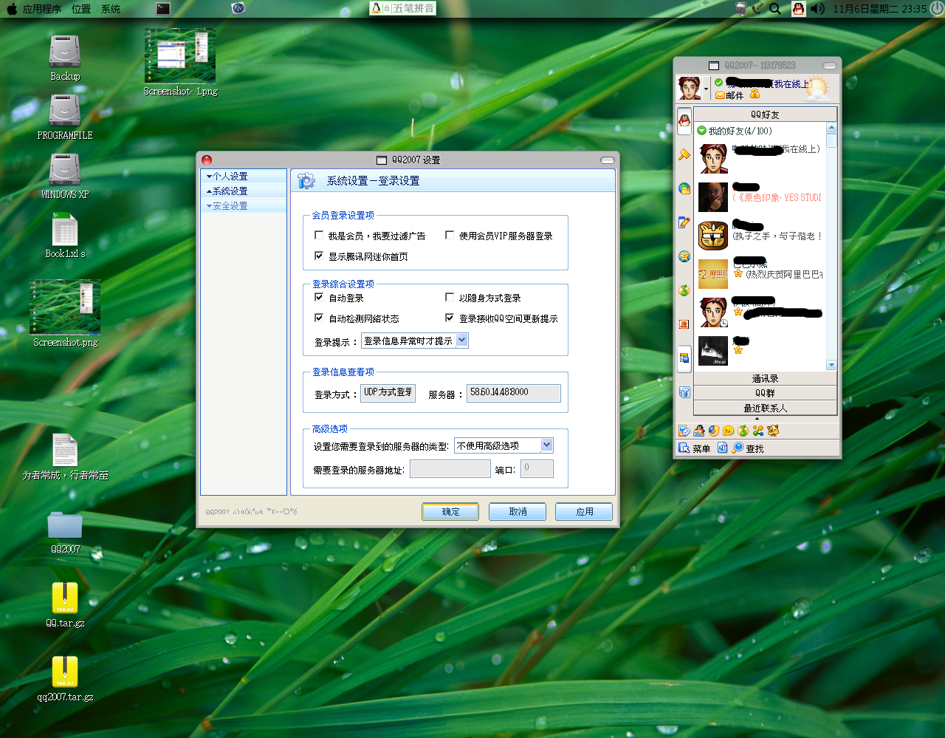Switch to the 'QQ好友' tab
The width and height of the screenshot is (945, 738).
tap(765, 115)
